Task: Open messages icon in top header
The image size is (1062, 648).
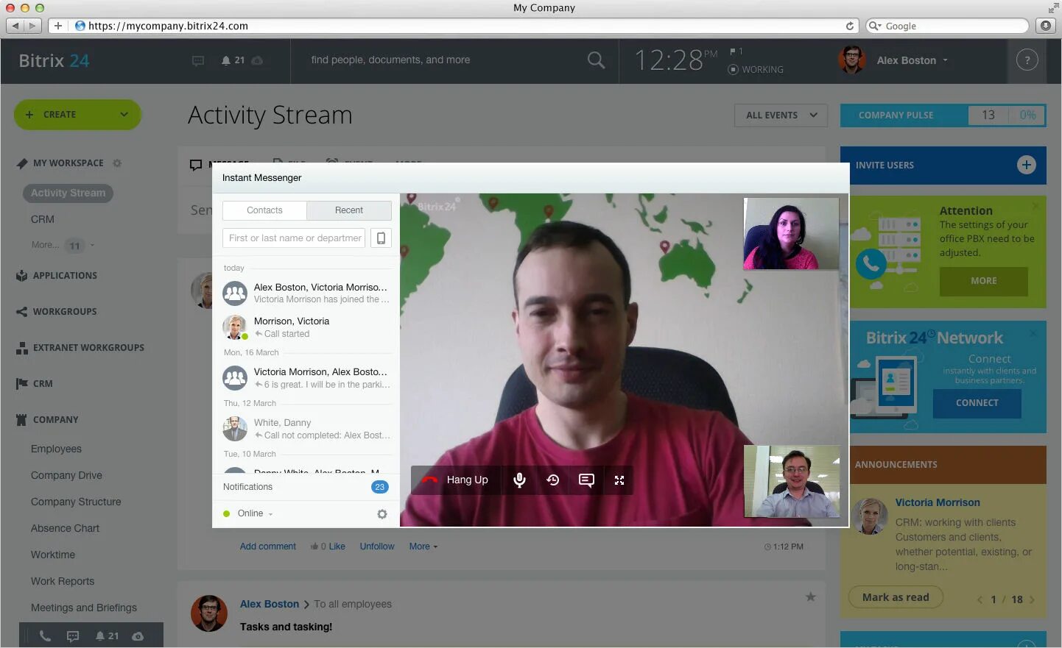Action: (197, 60)
